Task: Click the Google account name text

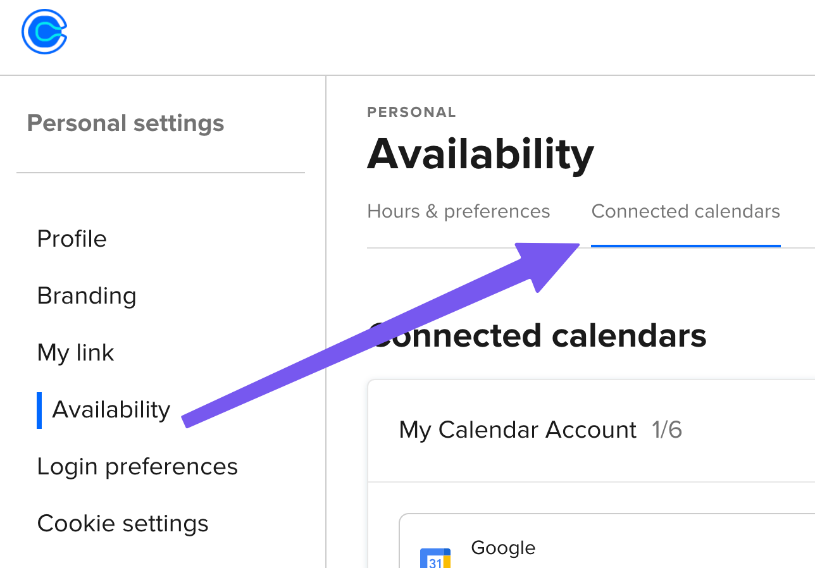Action: 503,547
